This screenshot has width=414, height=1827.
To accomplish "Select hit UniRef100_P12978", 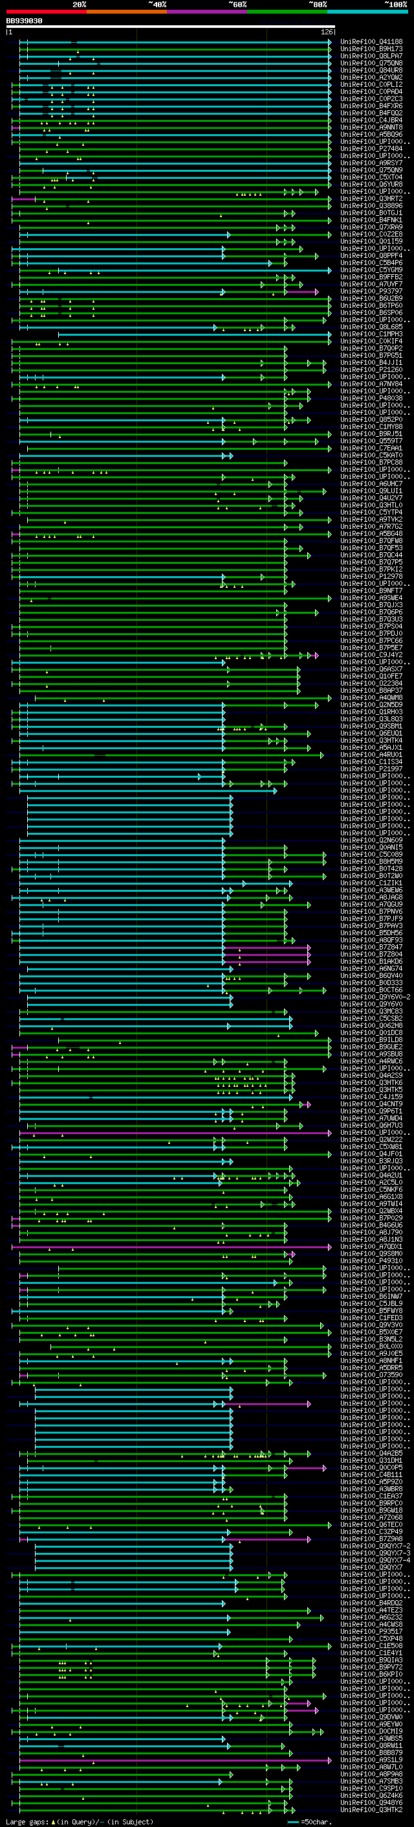I will (x=371, y=576).
